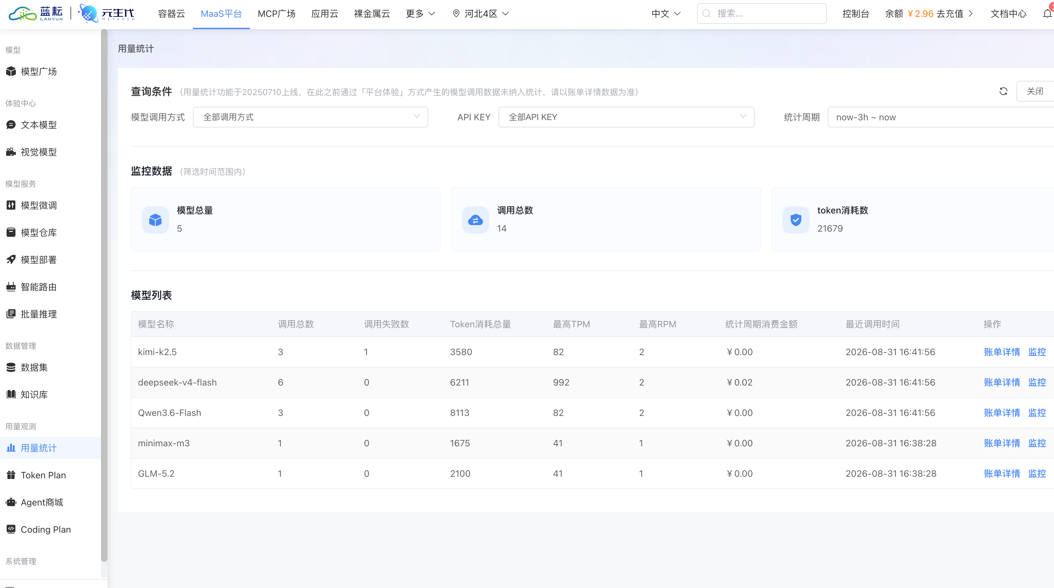Viewport: 1054px width, 588px height.
Task: Expand the 去充值 recharge chevron
Action: click(970, 14)
